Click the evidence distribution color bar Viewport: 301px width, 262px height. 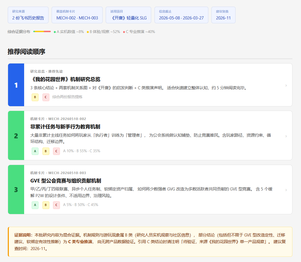point(42,31)
